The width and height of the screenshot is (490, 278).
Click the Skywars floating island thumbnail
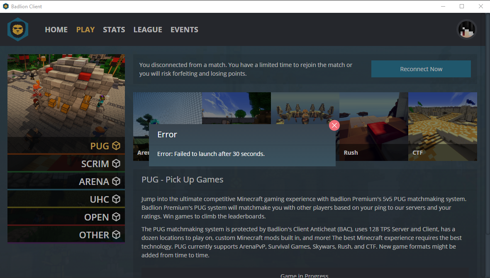tap(305, 108)
